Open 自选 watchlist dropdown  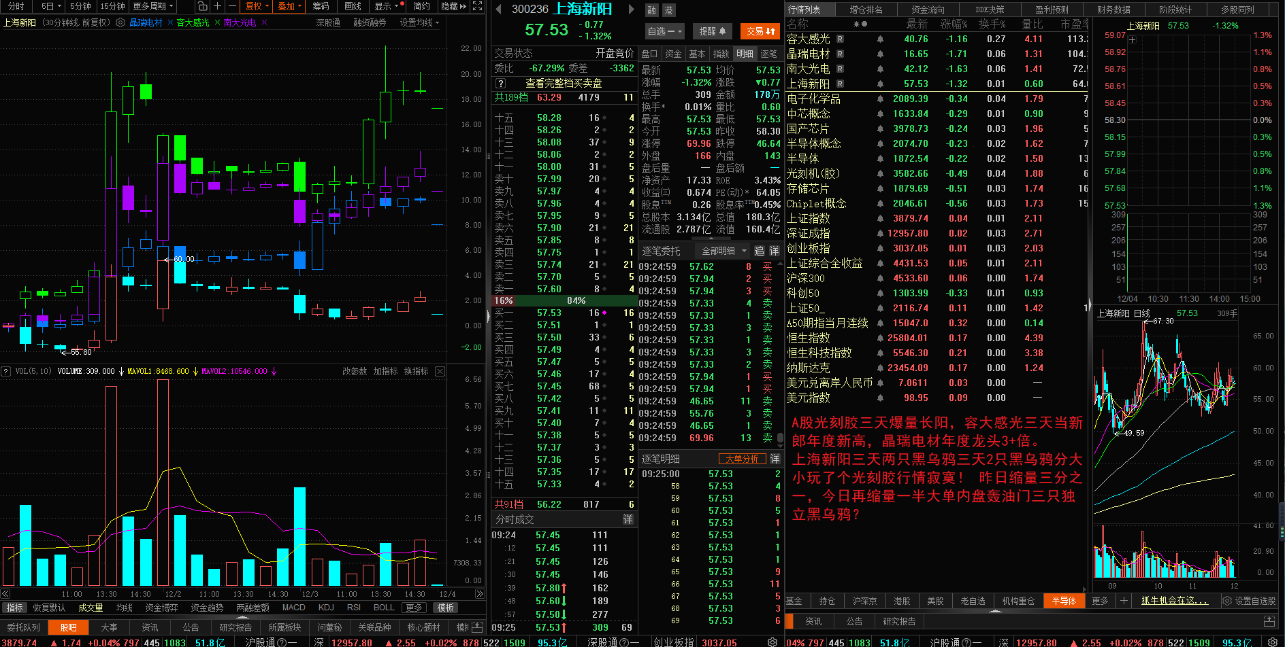point(664,31)
